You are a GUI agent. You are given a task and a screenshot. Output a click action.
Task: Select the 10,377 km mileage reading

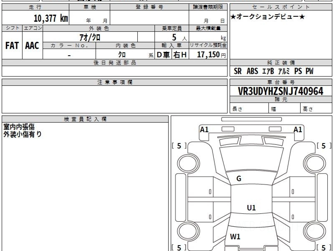point(51,18)
